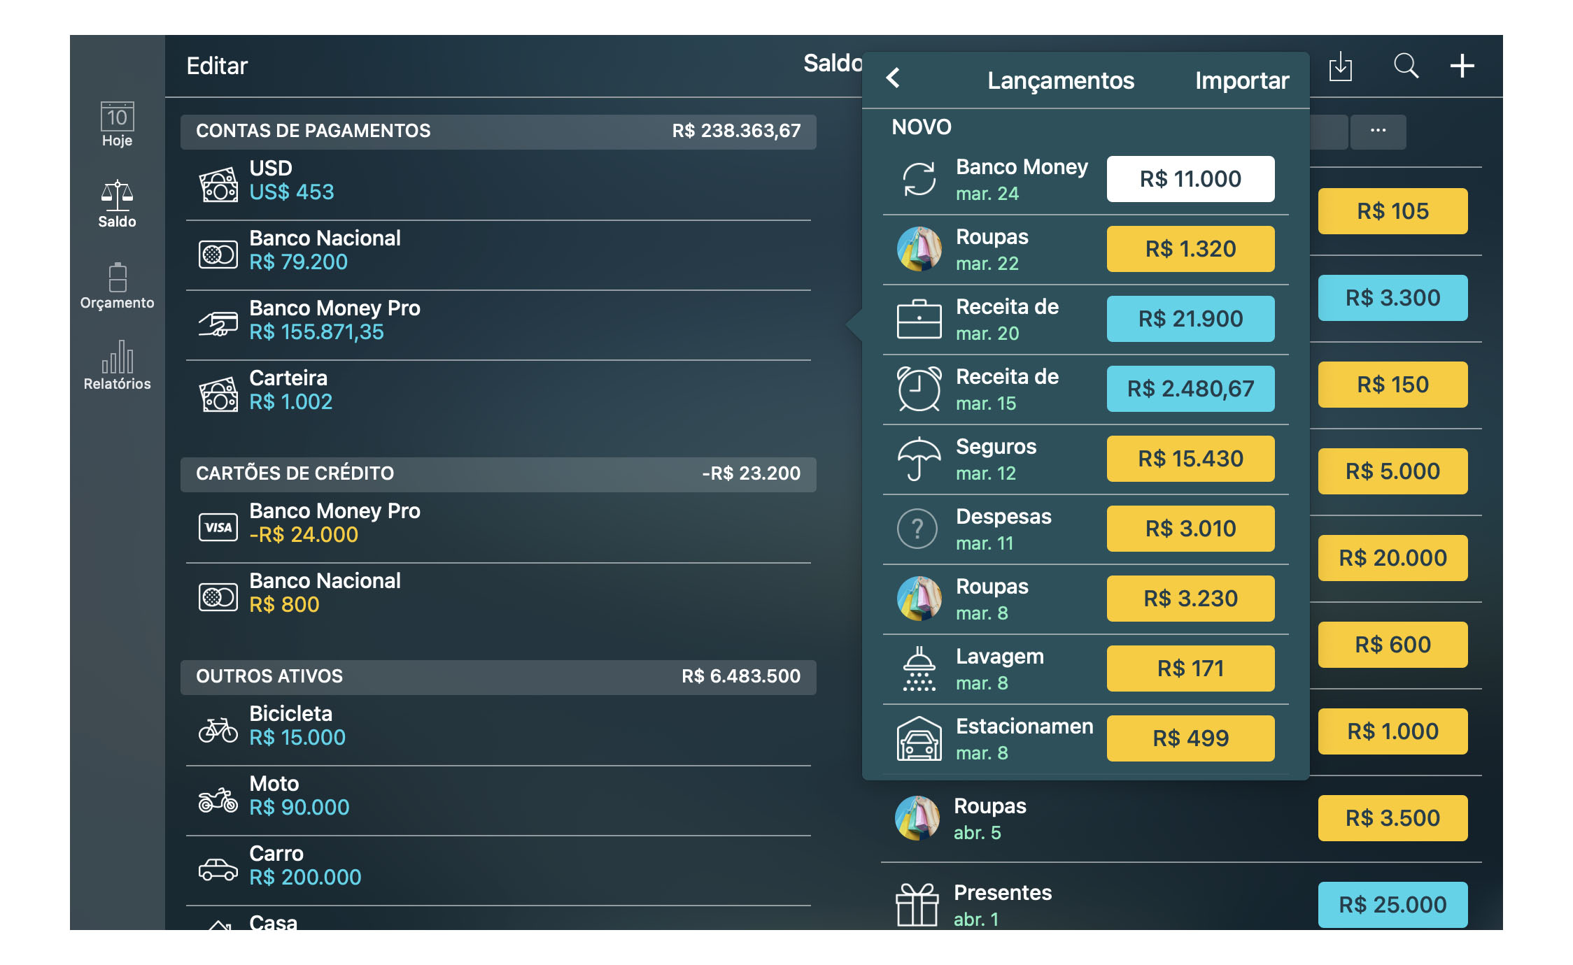1573x965 pixels.
Task: Click the R$ 11.000 amount for Banco Money
Action: coord(1190,179)
